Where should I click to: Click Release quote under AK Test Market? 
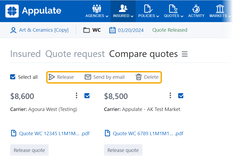(123, 150)
